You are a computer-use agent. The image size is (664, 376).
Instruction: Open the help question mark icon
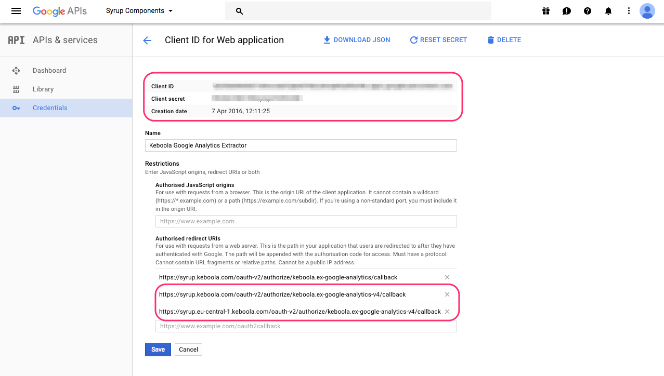pyautogui.click(x=588, y=11)
